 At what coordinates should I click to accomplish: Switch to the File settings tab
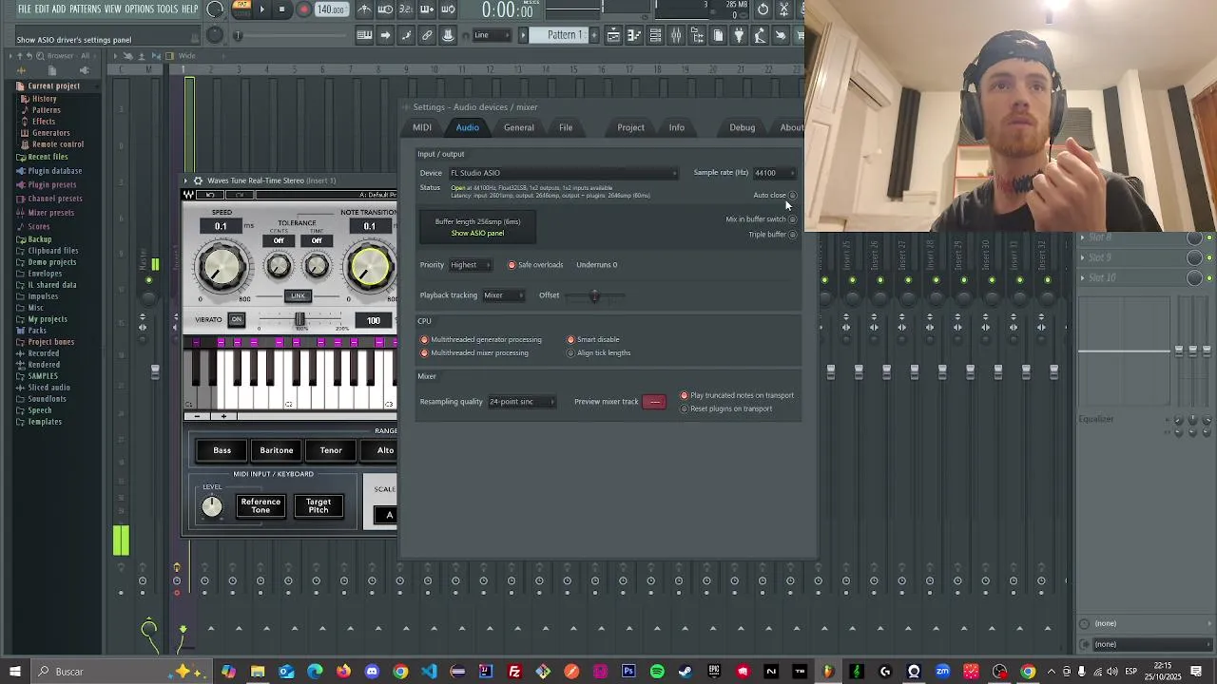[x=566, y=127]
